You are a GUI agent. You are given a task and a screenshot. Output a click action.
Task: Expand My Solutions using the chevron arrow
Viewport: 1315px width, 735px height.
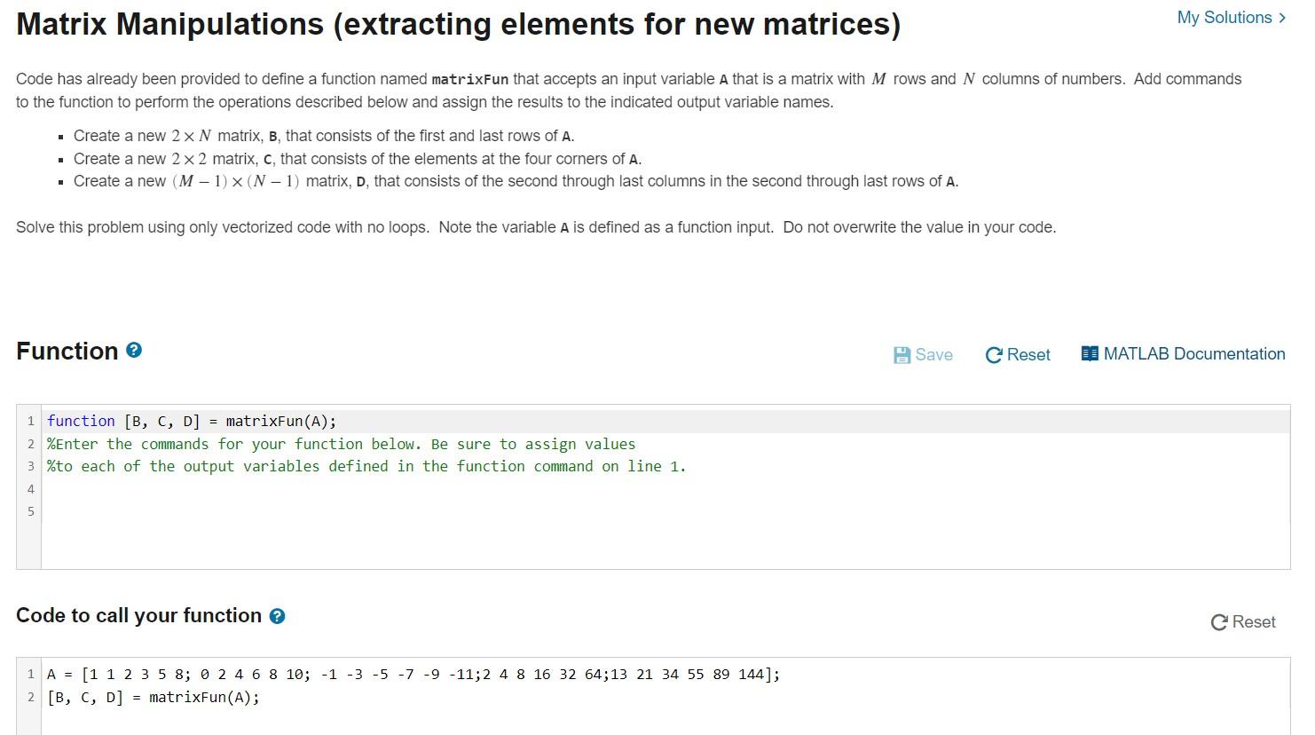coord(1281,17)
